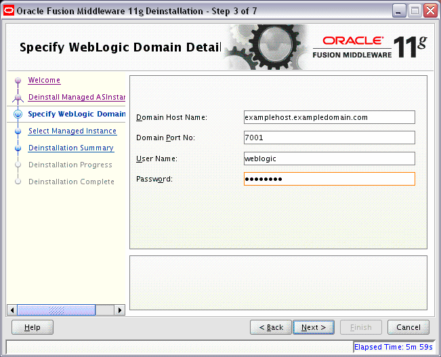This screenshot has width=441, height=357.
Task: Click the Oracle window title icon
Action: [9, 11]
